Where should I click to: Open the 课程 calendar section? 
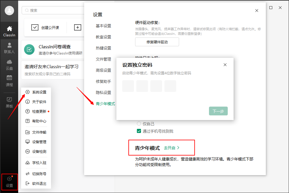coord(9,81)
